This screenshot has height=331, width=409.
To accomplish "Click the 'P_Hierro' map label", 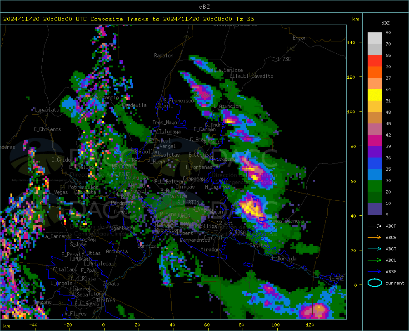I will tap(158, 162).
